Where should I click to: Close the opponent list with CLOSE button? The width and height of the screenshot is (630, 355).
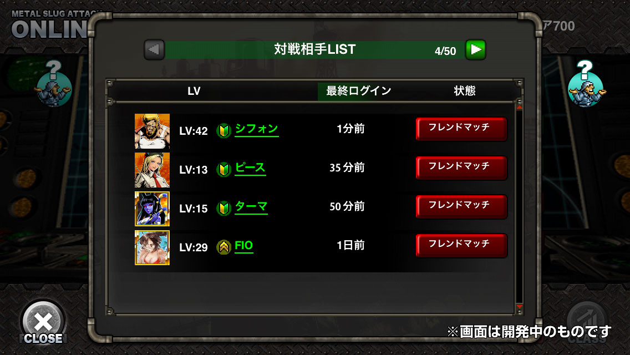43,322
